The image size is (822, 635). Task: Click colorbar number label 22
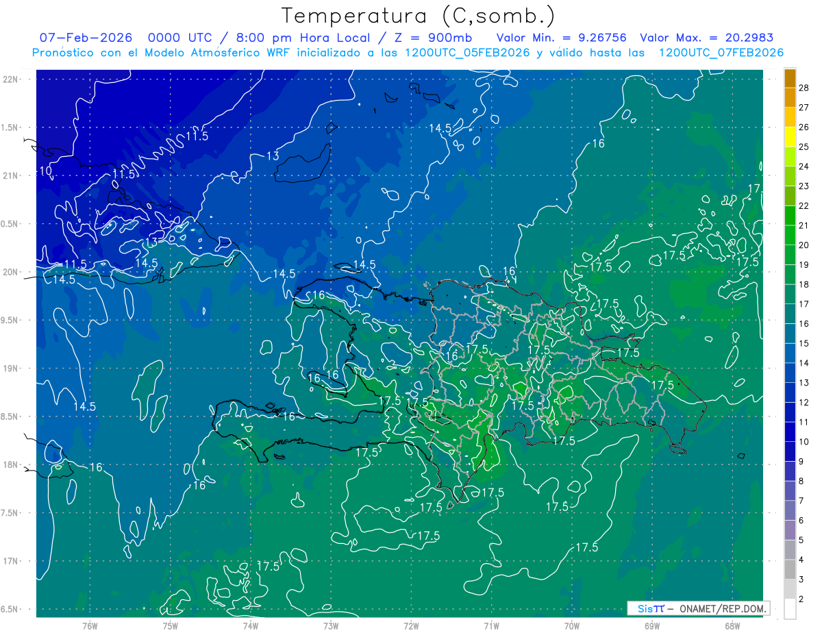804,206
